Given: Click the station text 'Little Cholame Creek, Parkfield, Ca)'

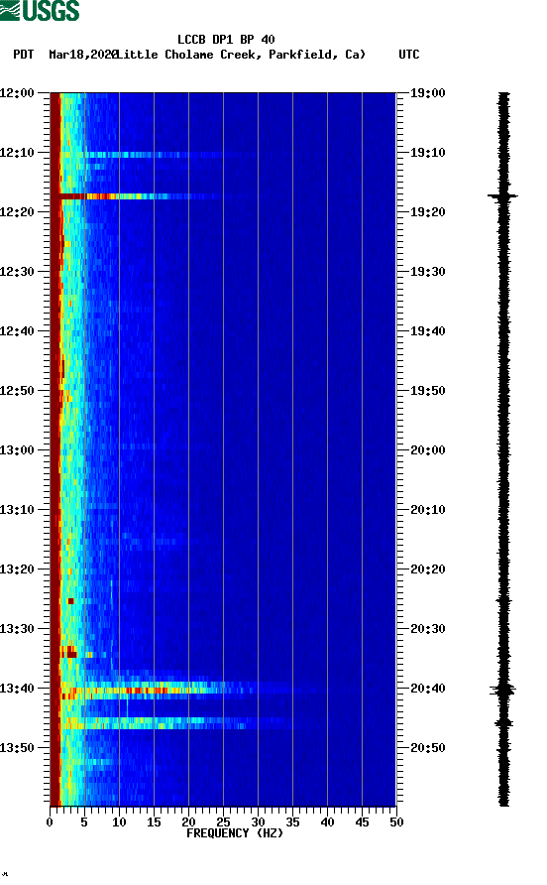Looking at the screenshot, I should (x=242, y=55).
